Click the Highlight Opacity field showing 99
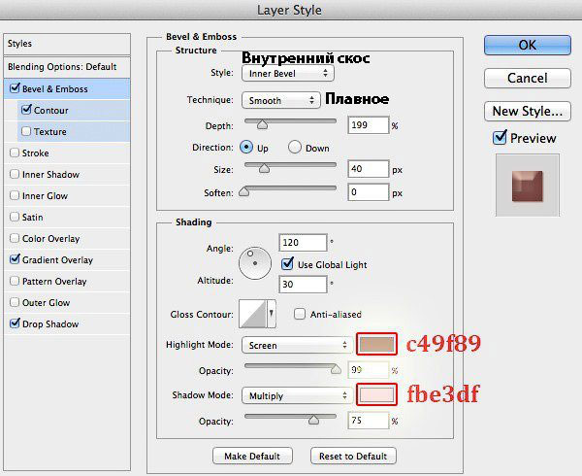582x476 pixels. point(369,370)
